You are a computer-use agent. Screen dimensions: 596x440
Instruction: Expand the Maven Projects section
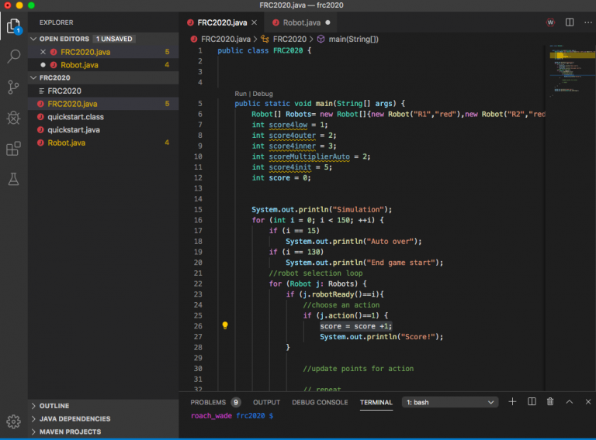pos(33,431)
